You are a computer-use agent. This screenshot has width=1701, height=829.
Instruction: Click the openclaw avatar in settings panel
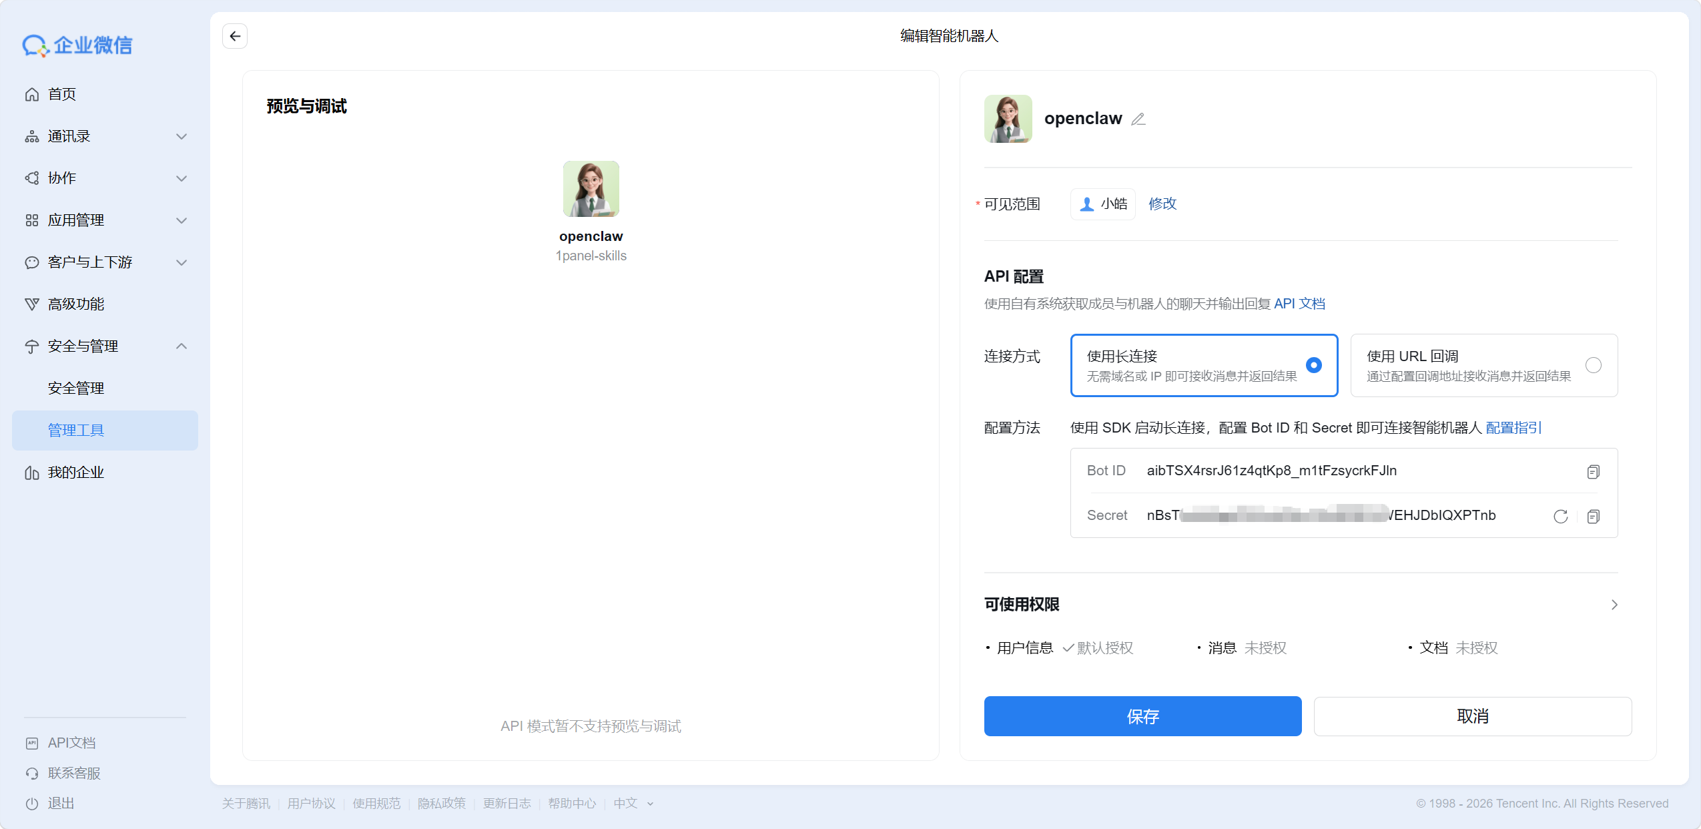pyautogui.click(x=1008, y=119)
